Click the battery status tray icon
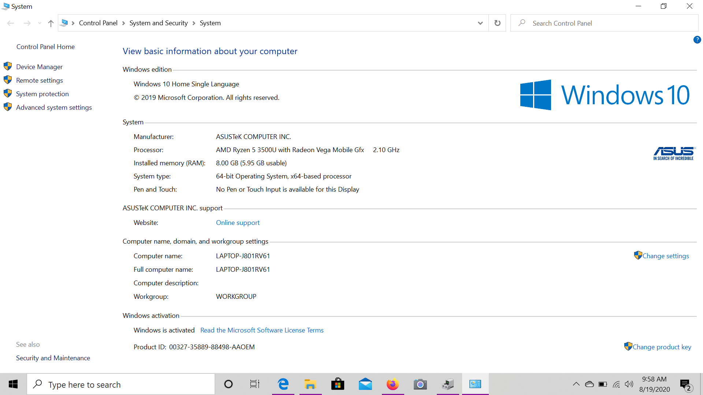 603,384
